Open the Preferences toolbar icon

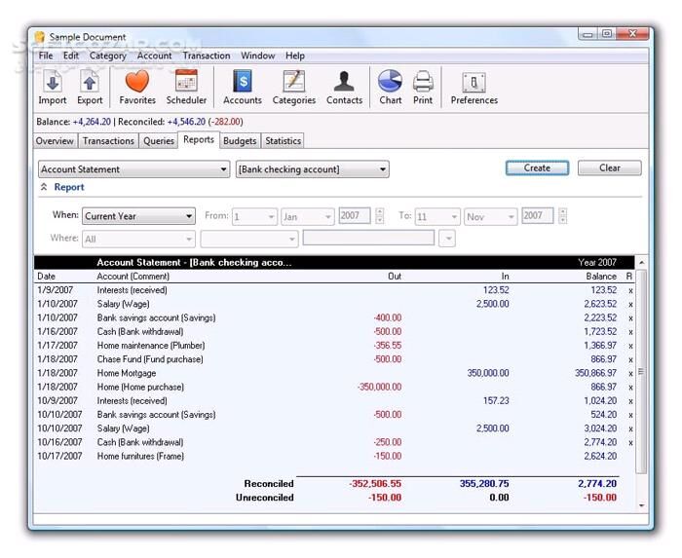pyautogui.click(x=474, y=87)
